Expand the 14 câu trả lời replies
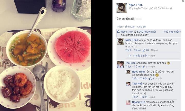185x111 pixels. click(x=140, y=56)
